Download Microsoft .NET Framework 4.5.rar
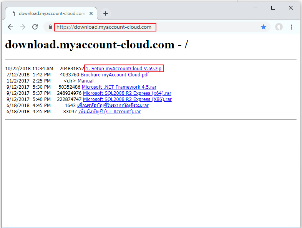The image size is (302, 228). point(119,87)
